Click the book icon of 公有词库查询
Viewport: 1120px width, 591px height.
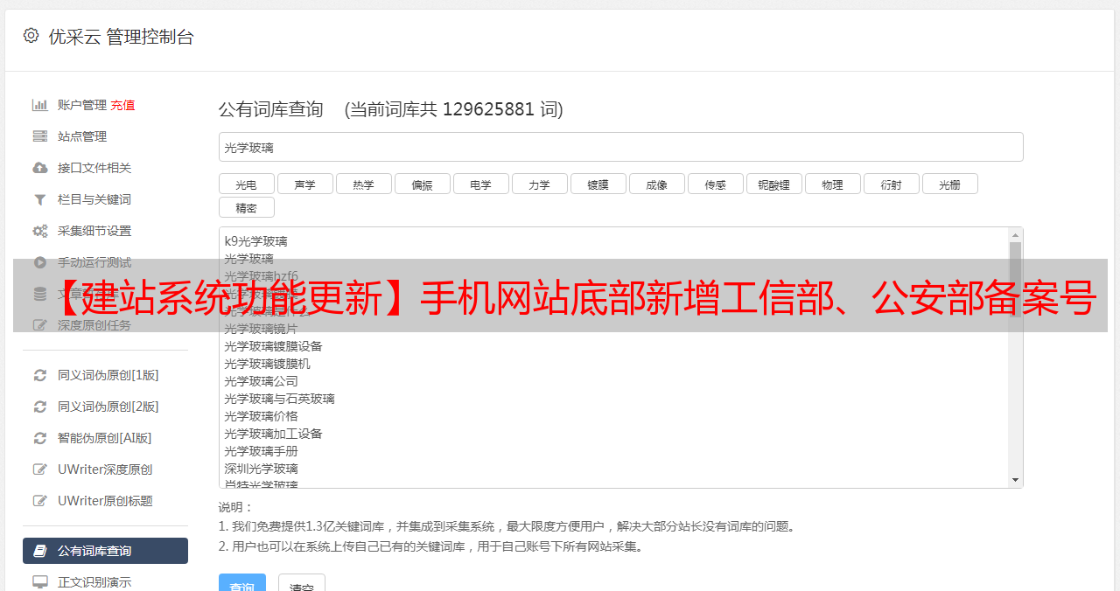coord(40,551)
